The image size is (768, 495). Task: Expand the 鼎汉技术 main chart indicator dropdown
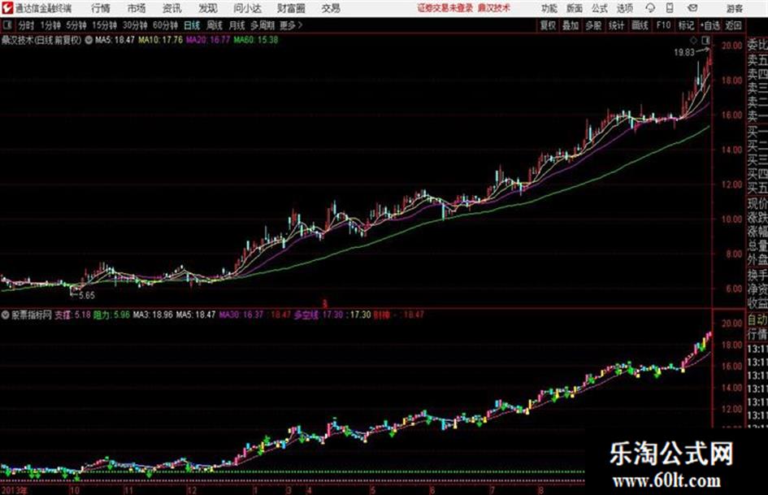tap(89, 40)
